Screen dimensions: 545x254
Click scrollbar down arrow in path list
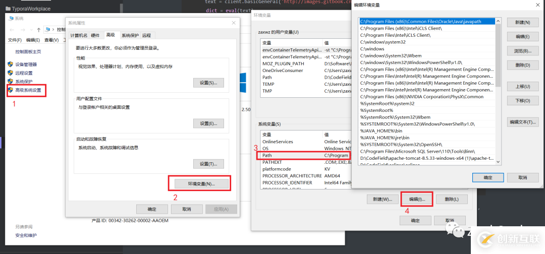click(498, 162)
